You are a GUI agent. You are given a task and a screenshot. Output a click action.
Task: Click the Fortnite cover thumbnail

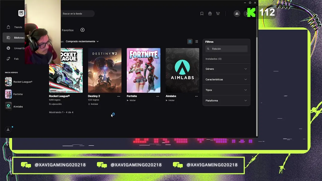pos(143,70)
